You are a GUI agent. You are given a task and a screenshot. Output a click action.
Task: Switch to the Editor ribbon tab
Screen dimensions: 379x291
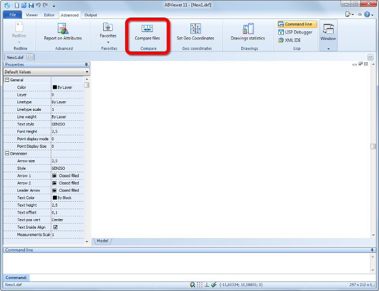click(x=49, y=15)
